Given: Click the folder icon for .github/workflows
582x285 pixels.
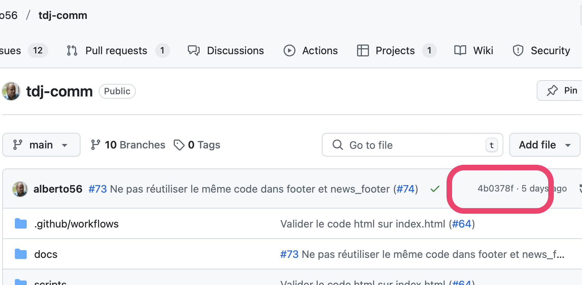Looking at the screenshot, I should tap(21, 224).
